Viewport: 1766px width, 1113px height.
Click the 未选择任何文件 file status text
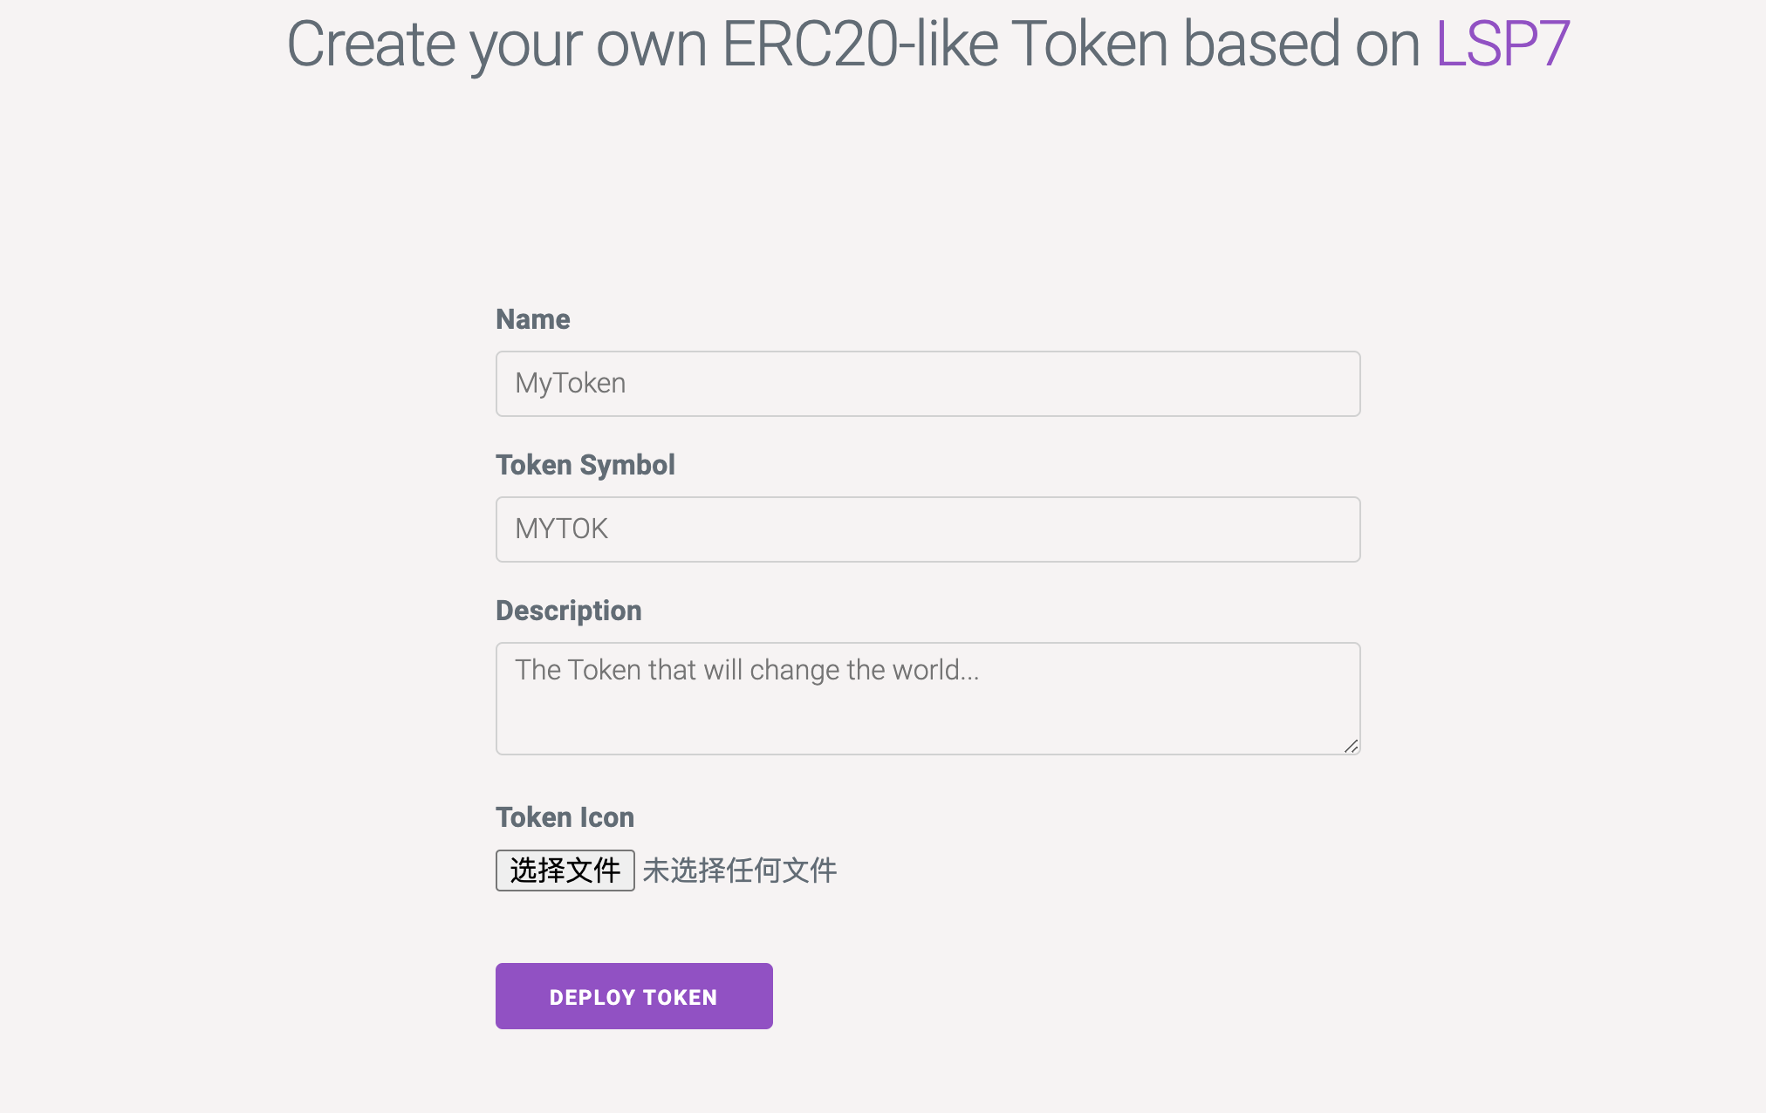pos(740,871)
